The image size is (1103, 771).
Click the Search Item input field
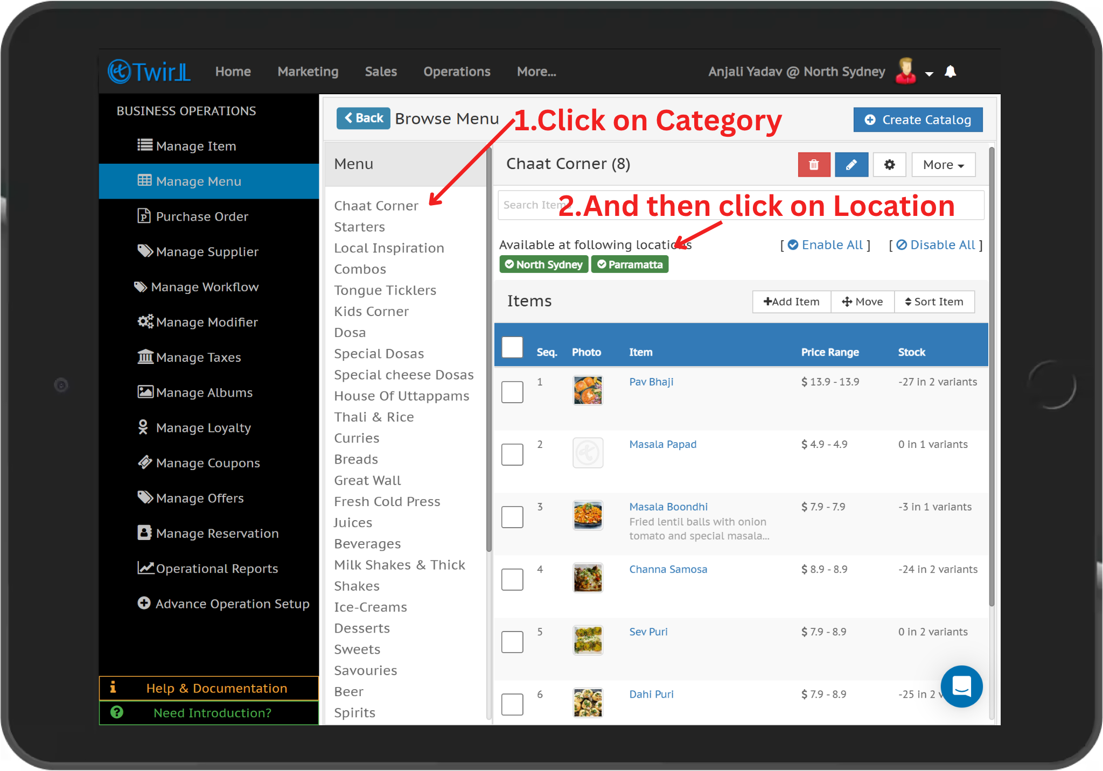pos(530,205)
